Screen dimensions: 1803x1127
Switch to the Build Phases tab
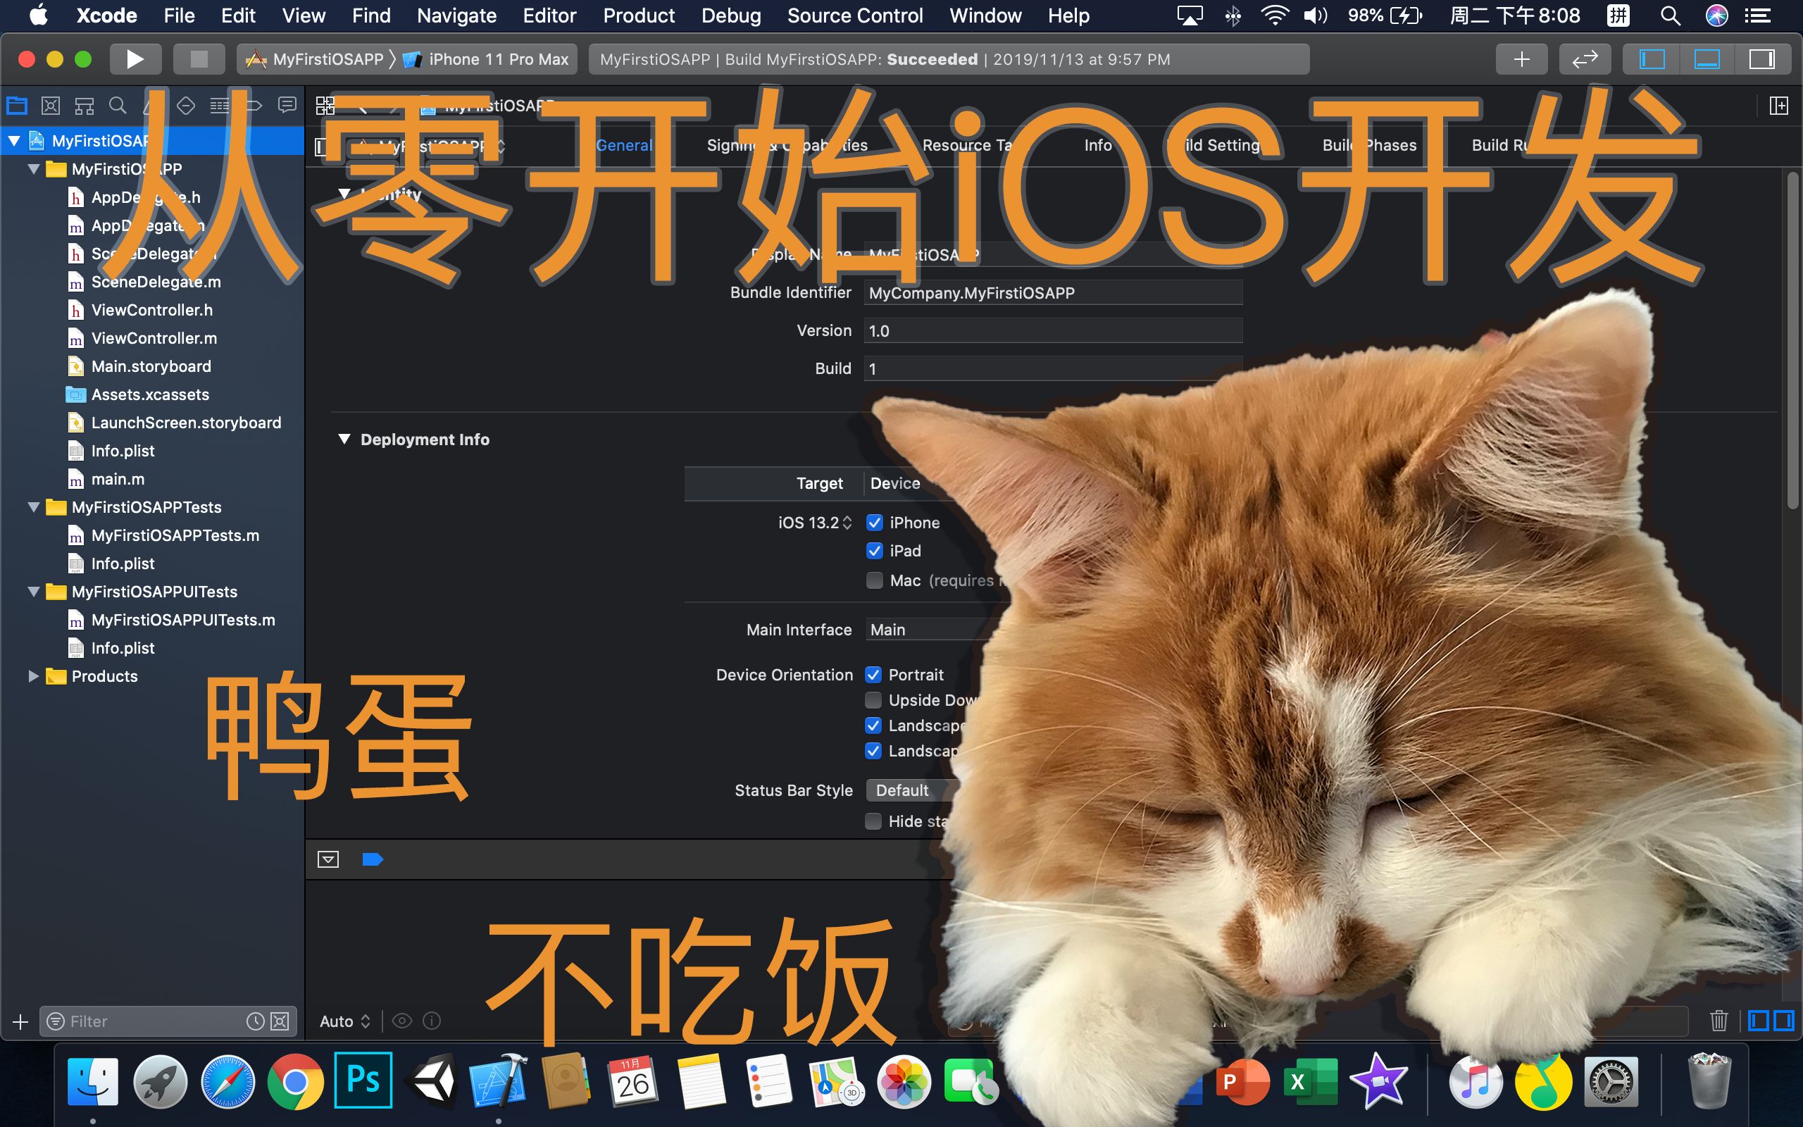point(1369,145)
